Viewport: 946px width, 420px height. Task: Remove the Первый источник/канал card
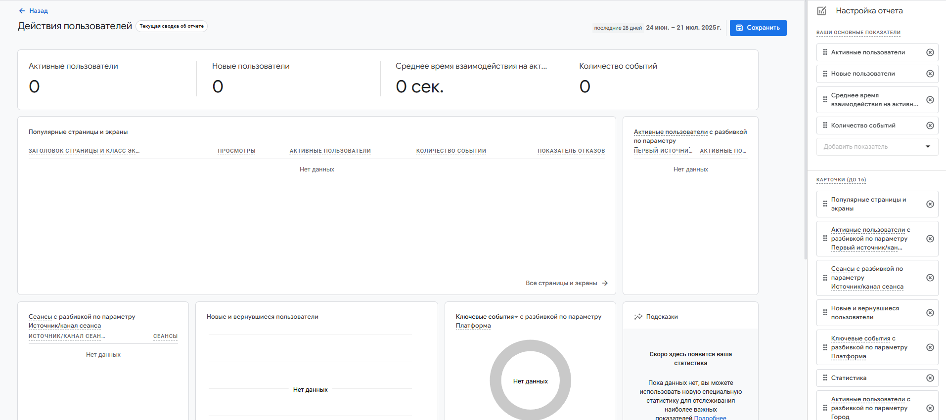tap(930, 239)
